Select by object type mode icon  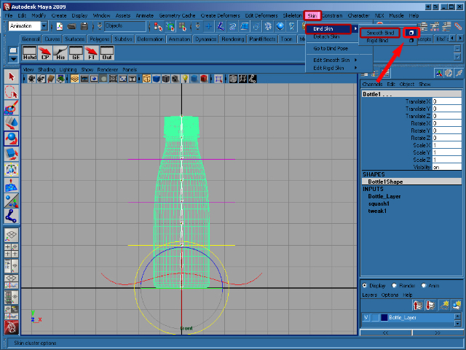tap(170, 26)
